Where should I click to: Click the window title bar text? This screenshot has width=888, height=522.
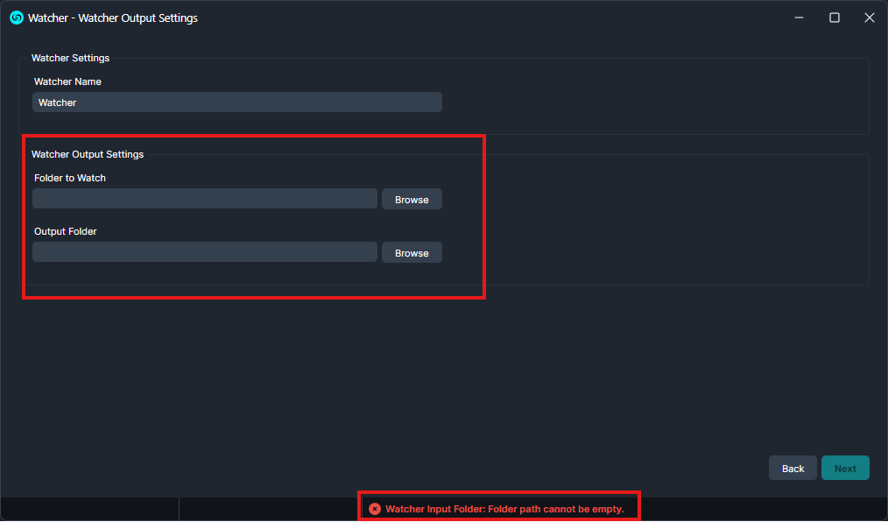pos(113,18)
